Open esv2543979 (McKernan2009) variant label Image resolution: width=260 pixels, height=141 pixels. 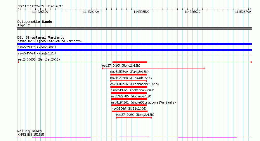coord(132,90)
